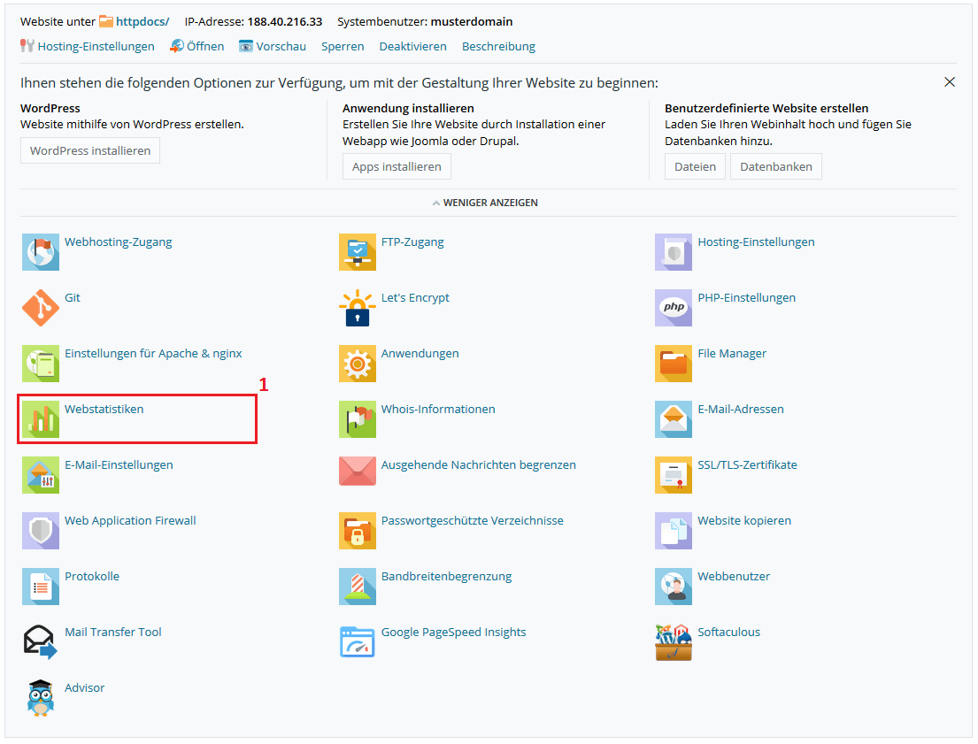Collapse options with Weniger anzeigen
Image resolution: width=978 pixels, height=744 pixels.
[485, 203]
